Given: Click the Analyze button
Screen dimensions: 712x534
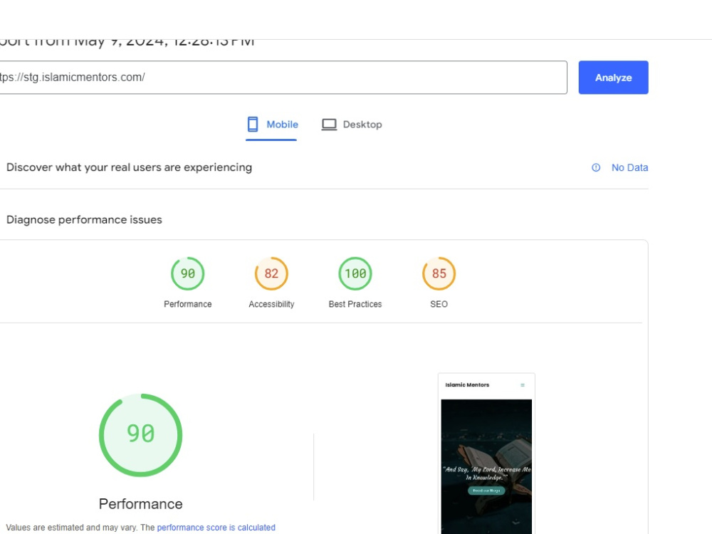Looking at the screenshot, I should (x=613, y=77).
